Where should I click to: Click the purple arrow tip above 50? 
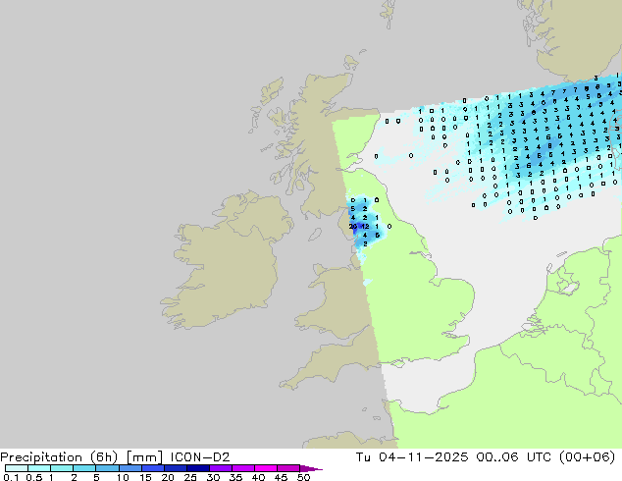point(311,468)
